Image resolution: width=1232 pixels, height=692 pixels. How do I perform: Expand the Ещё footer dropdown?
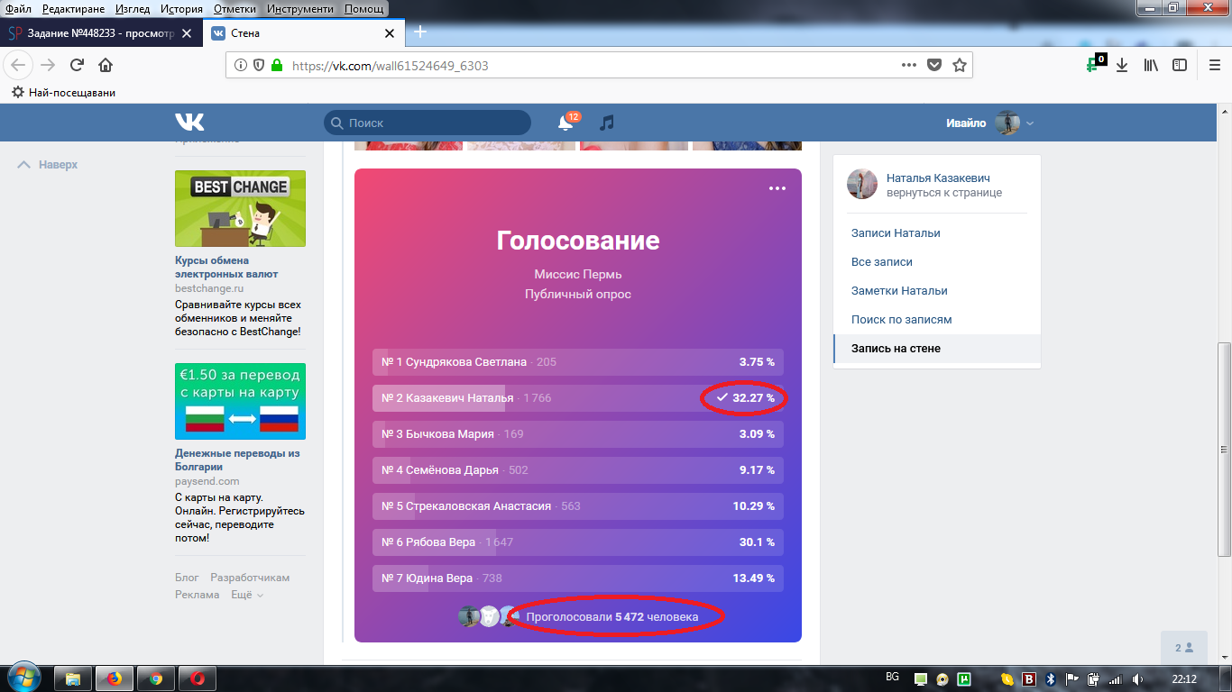[247, 595]
